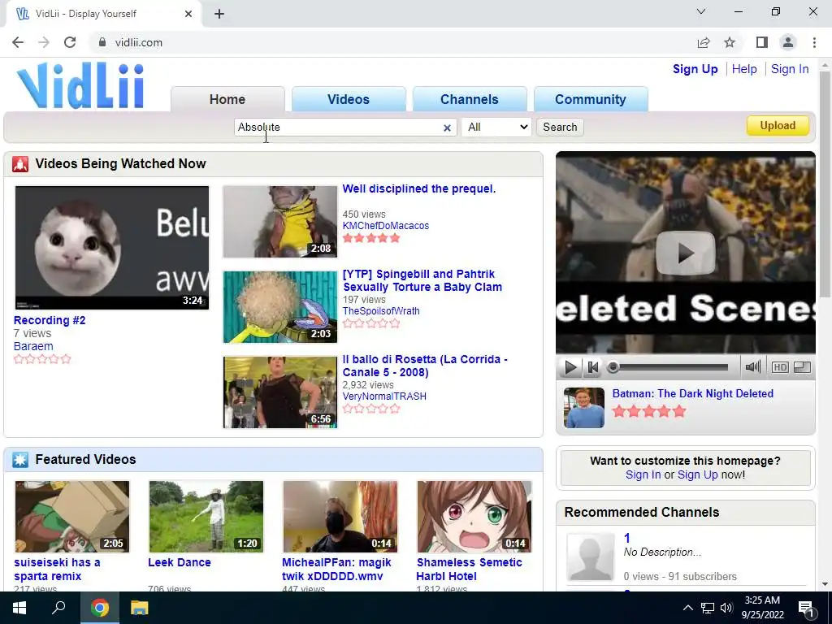Click the share page icon in address bar
The width and height of the screenshot is (832, 624).
pos(704,42)
